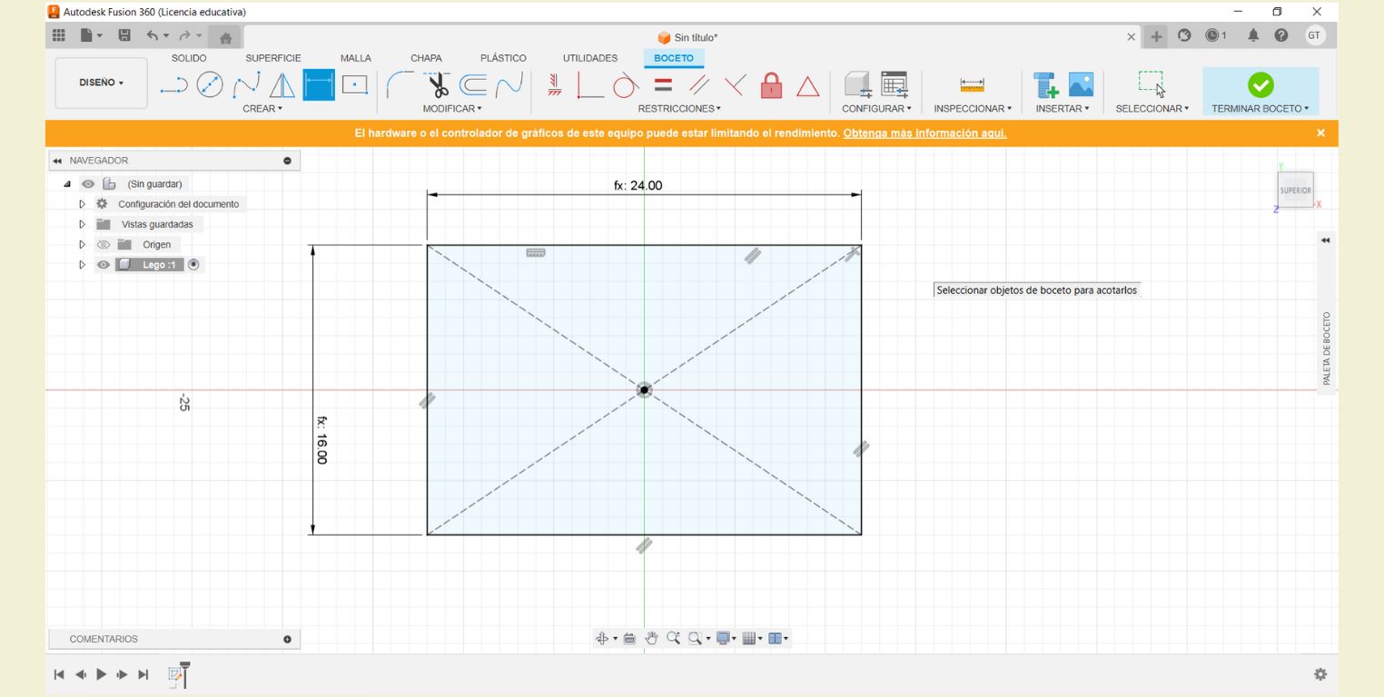Apply the Tangent constraint

tap(626, 85)
